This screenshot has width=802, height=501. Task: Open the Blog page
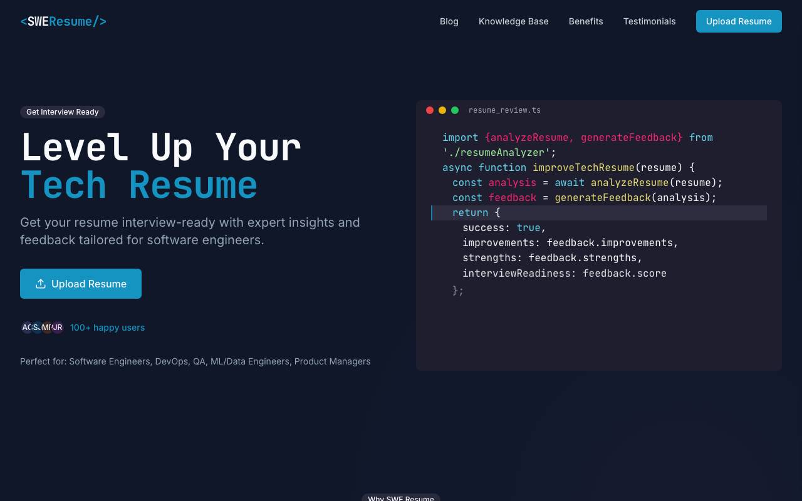(x=449, y=21)
